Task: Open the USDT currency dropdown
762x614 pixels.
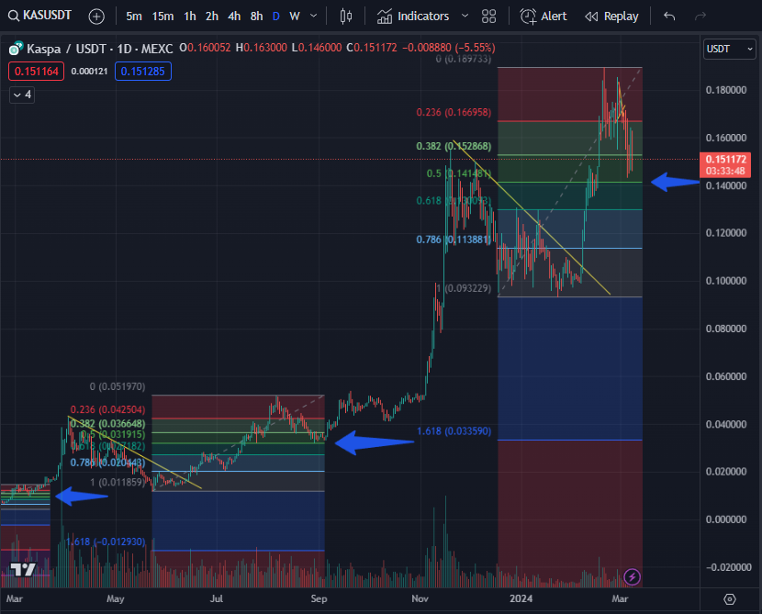Action: tap(729, 49)
